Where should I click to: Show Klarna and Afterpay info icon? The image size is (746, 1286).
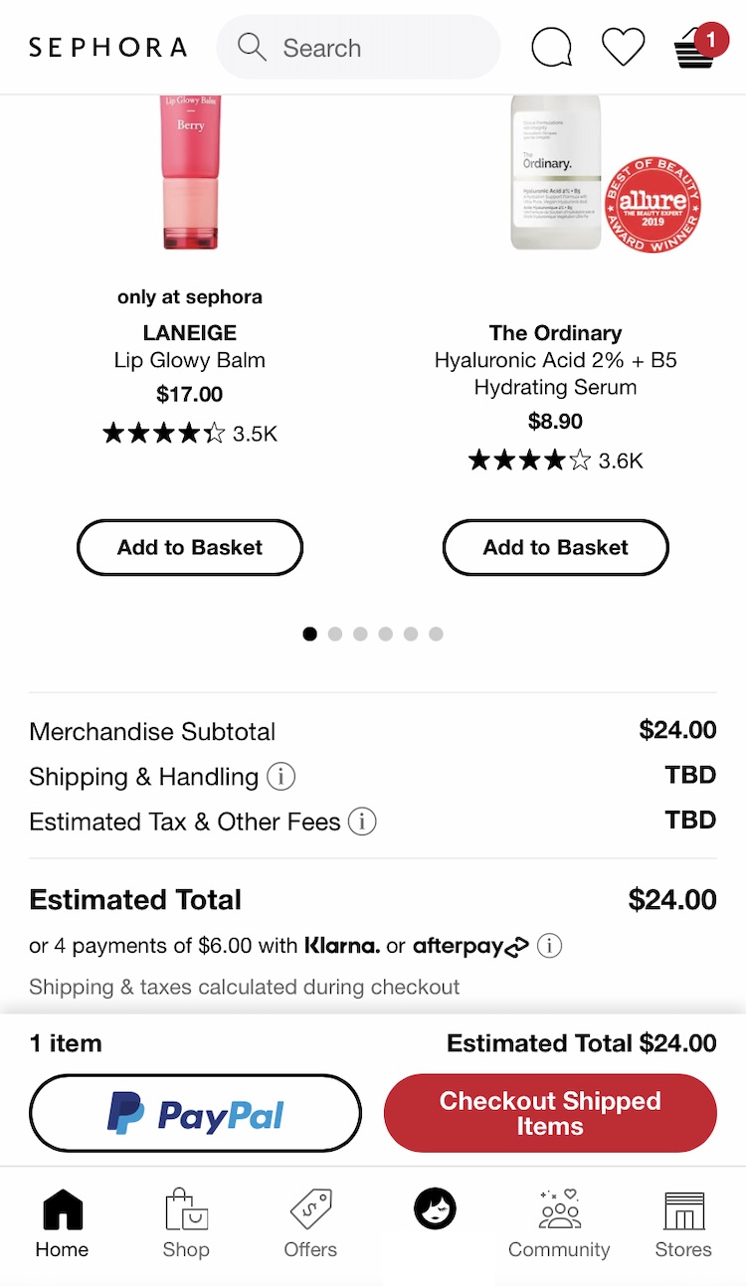pyautogui.click(x=549, y=945)
